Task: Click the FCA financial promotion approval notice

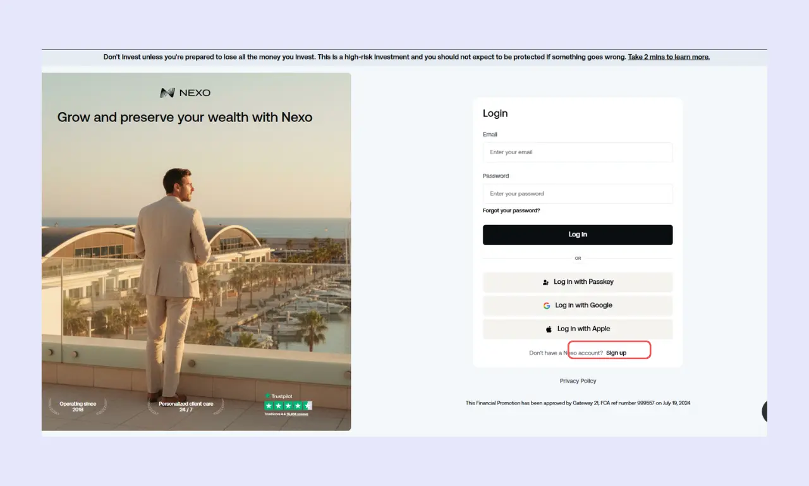Action: click(x=578, y=403)
